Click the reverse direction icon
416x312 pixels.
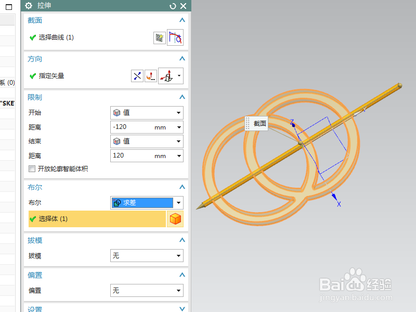[x=137, y=76]
